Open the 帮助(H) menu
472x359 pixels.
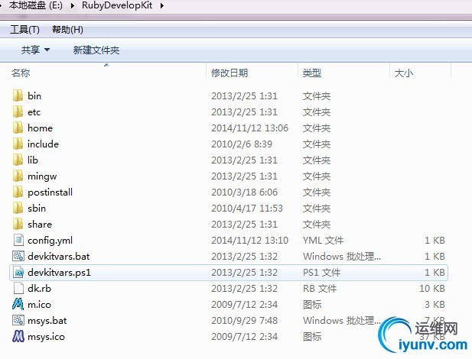pos(67,30)
